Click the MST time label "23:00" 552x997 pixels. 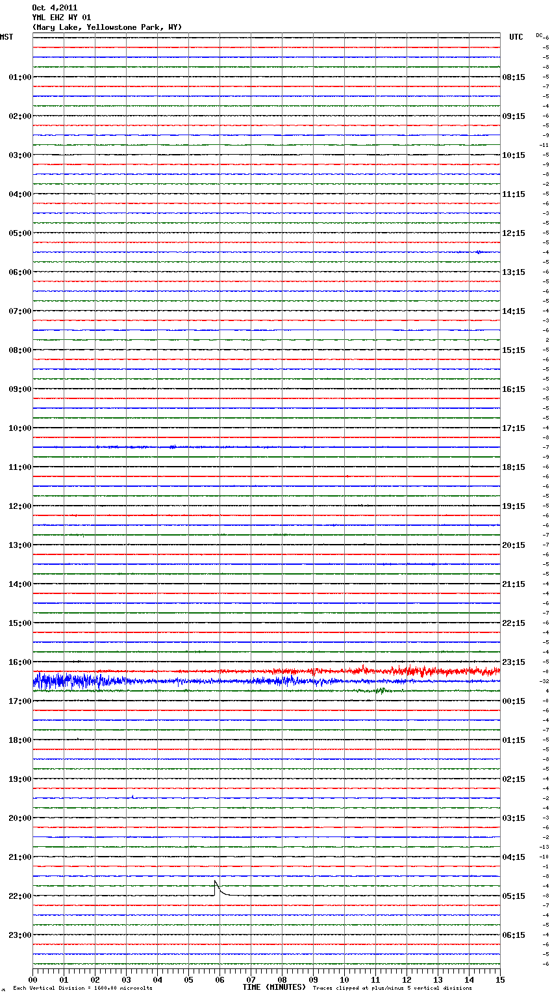[20, 935]
